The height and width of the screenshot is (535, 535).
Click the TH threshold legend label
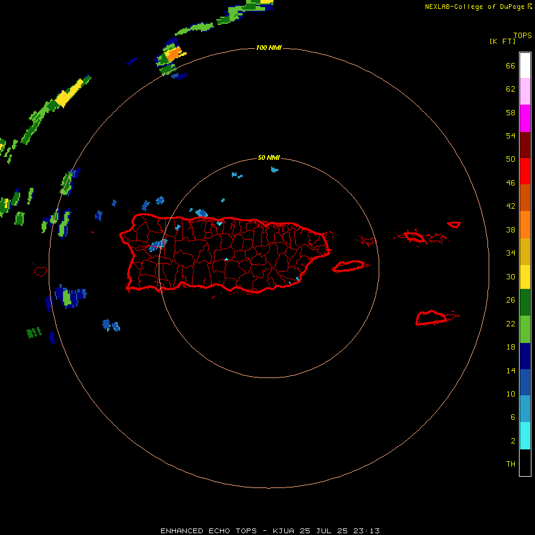pyautogui.click(x=511, y=464)
